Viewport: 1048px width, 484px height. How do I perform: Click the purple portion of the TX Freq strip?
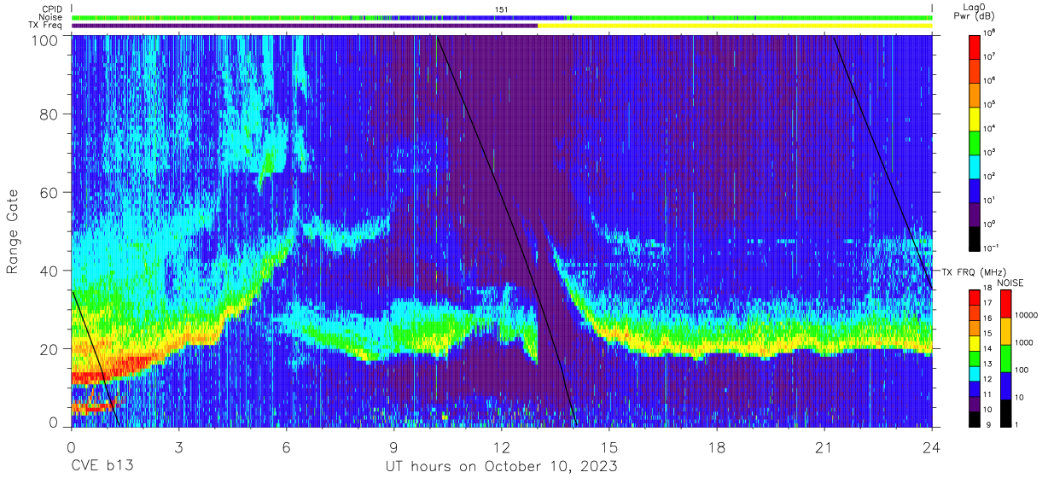305,26
